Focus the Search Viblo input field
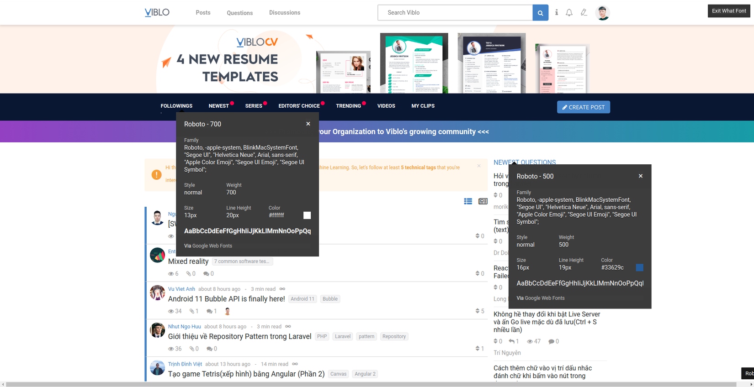Screen dimensions: 754x387 (455, 13)
